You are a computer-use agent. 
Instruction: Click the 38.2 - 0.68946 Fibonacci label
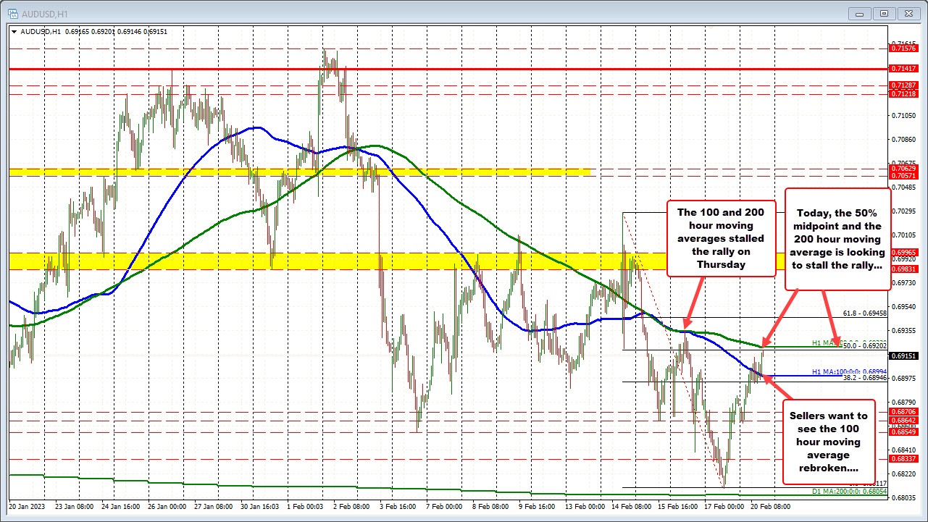click(866, 378)
